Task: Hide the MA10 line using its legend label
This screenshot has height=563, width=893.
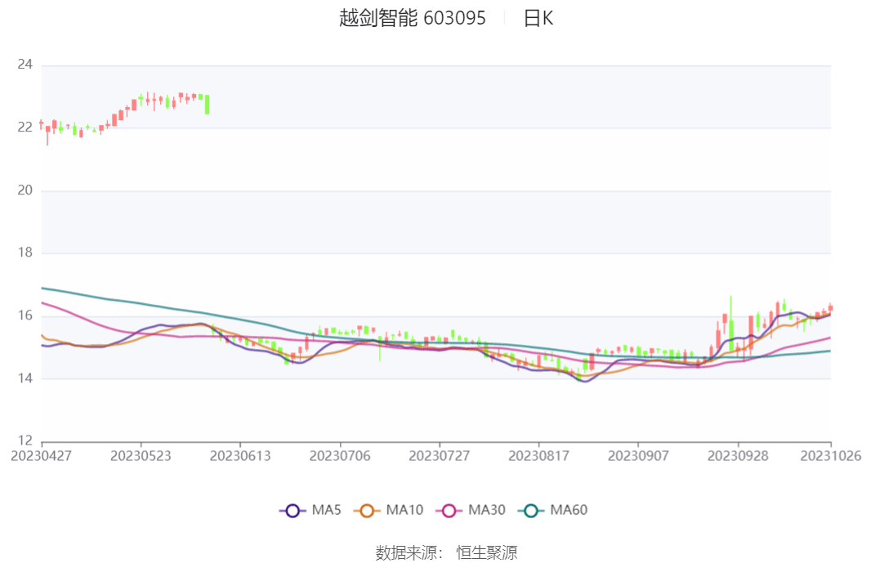Action: pos(404,511)
